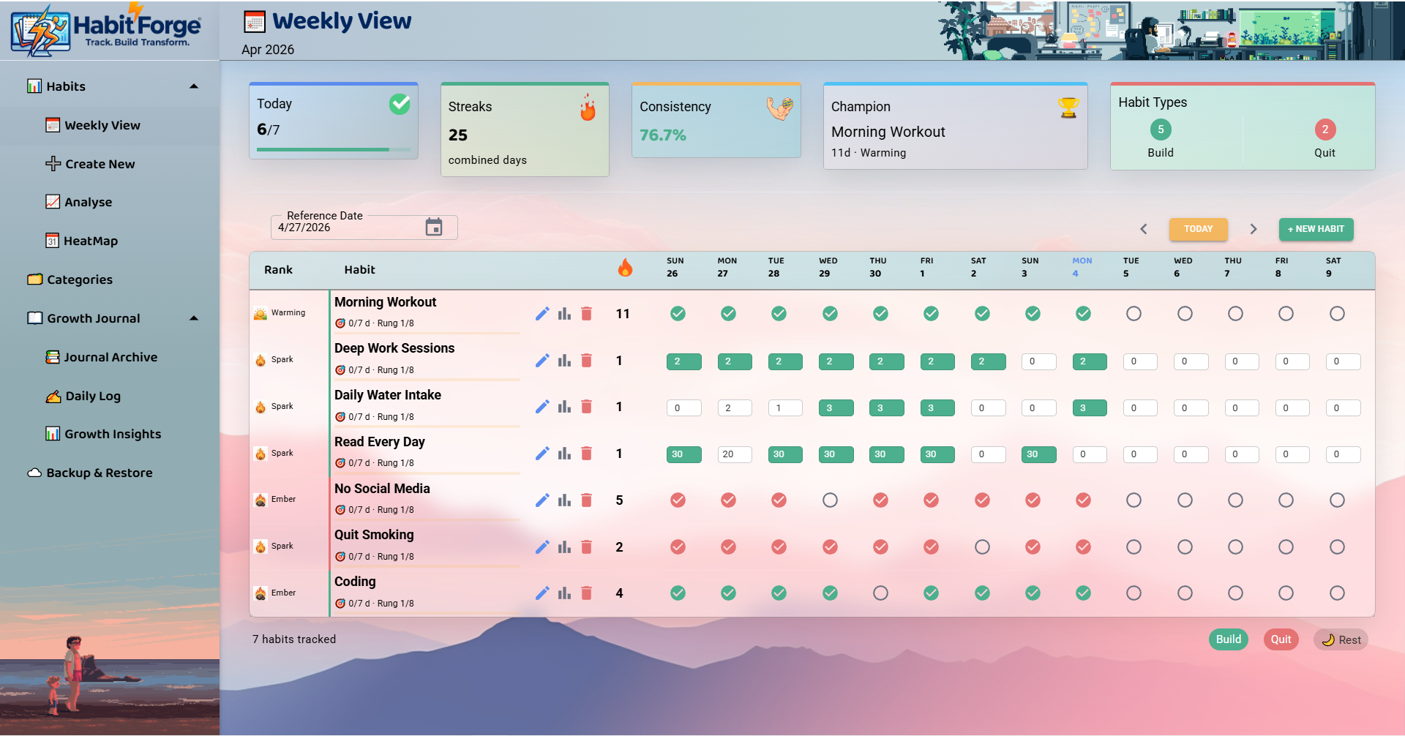Image resolution: width=1405 pixels, height=736 pixels.
Task: Edit Read Every Day value 20 on Mon 27
Action: coord(734,454)
